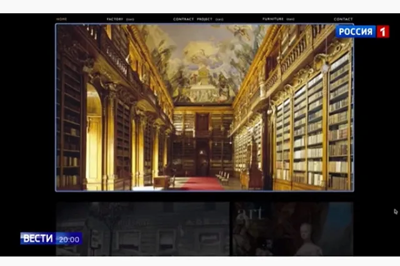
Task: Open the dark building facade thumbnail
Action: point(142,228)
